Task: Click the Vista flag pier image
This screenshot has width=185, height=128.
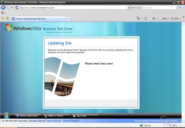Action: pyautogui.click(x=62, y=77)
